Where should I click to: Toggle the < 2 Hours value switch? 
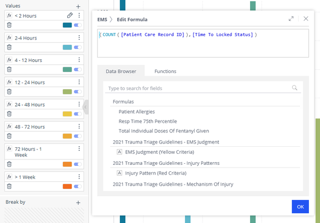[78, 25]
